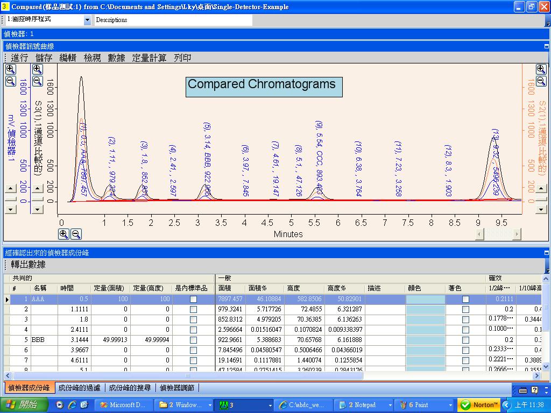
Task: Switch to the Microsoft D... taskbar window
Action: [x=125, y=405]
